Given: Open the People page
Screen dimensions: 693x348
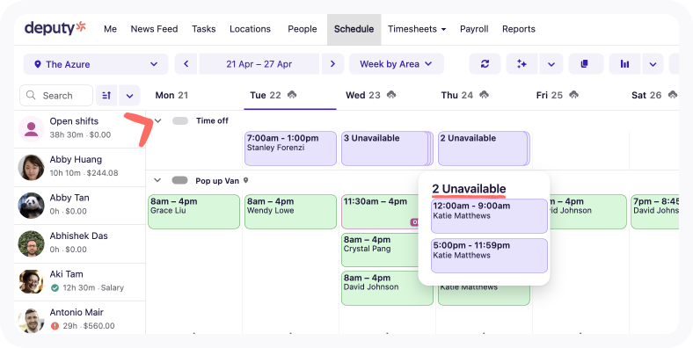Looking at the screenshot, I should (x=303, y=29).
